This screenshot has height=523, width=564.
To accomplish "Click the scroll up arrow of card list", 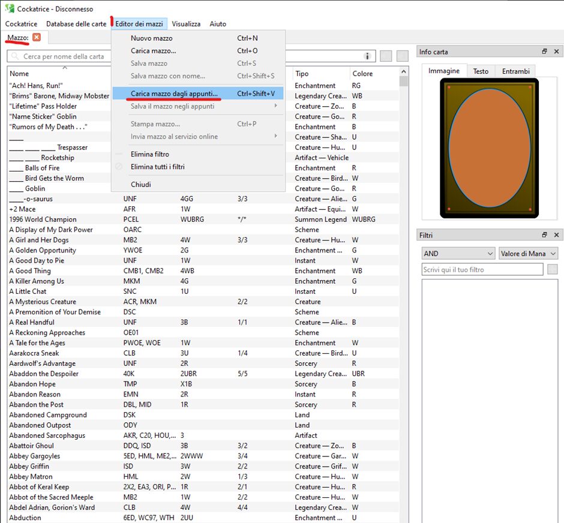I will click(404, 72).
